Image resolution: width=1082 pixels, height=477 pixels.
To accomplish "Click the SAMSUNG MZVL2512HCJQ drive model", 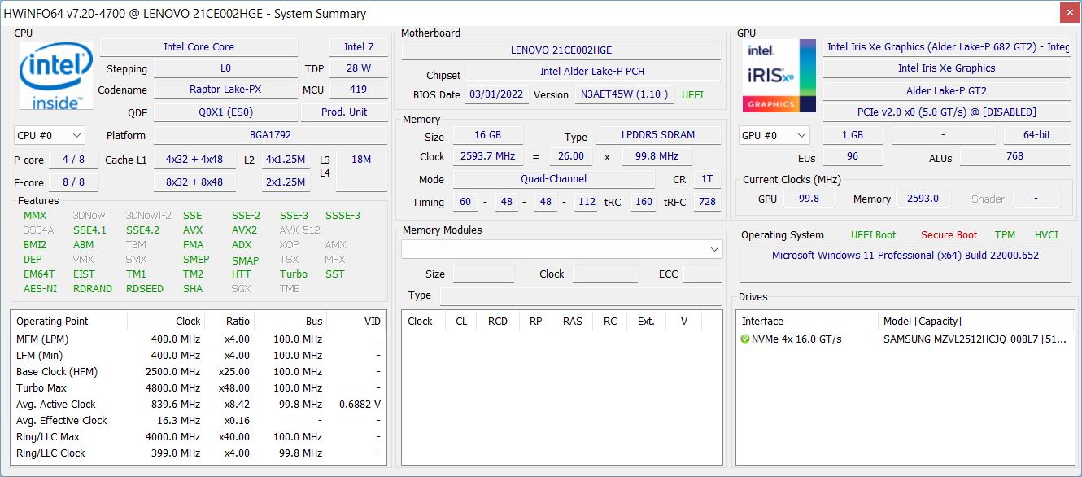I will click(x=975, y=339).
